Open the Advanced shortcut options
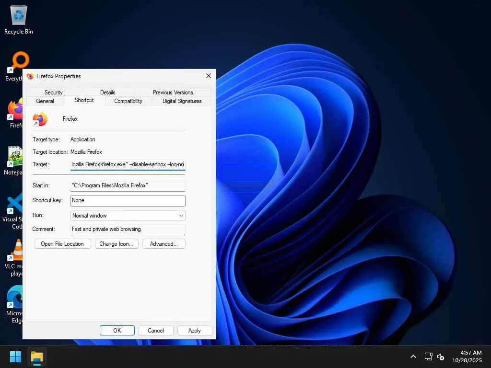The height and width of the screenshot is (368, 491). point(164,244)
